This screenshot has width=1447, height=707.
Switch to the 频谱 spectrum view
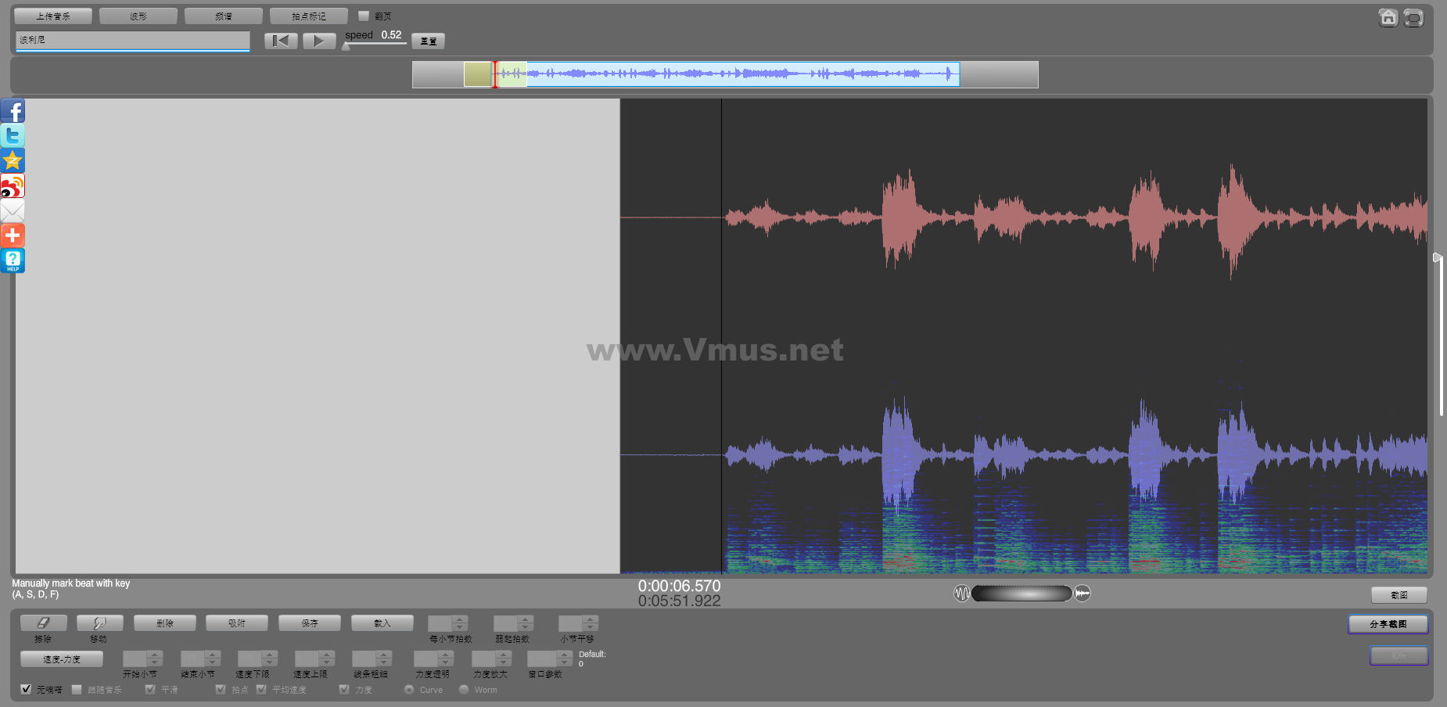(x=224, y=16)
